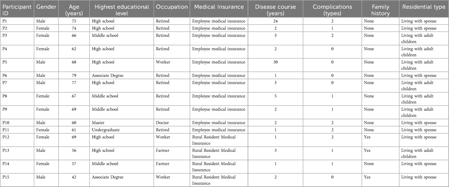
Task: Select the Residential type column header
Action: pos(424,7)
